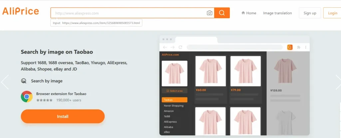Image resolution: width=341 pixels, height=138 pixels.
Task: Click the Sign up button
Action: point(310,13)
